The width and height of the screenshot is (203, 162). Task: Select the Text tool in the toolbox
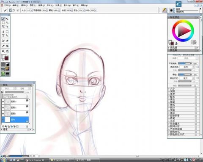[x=3, y=36]
